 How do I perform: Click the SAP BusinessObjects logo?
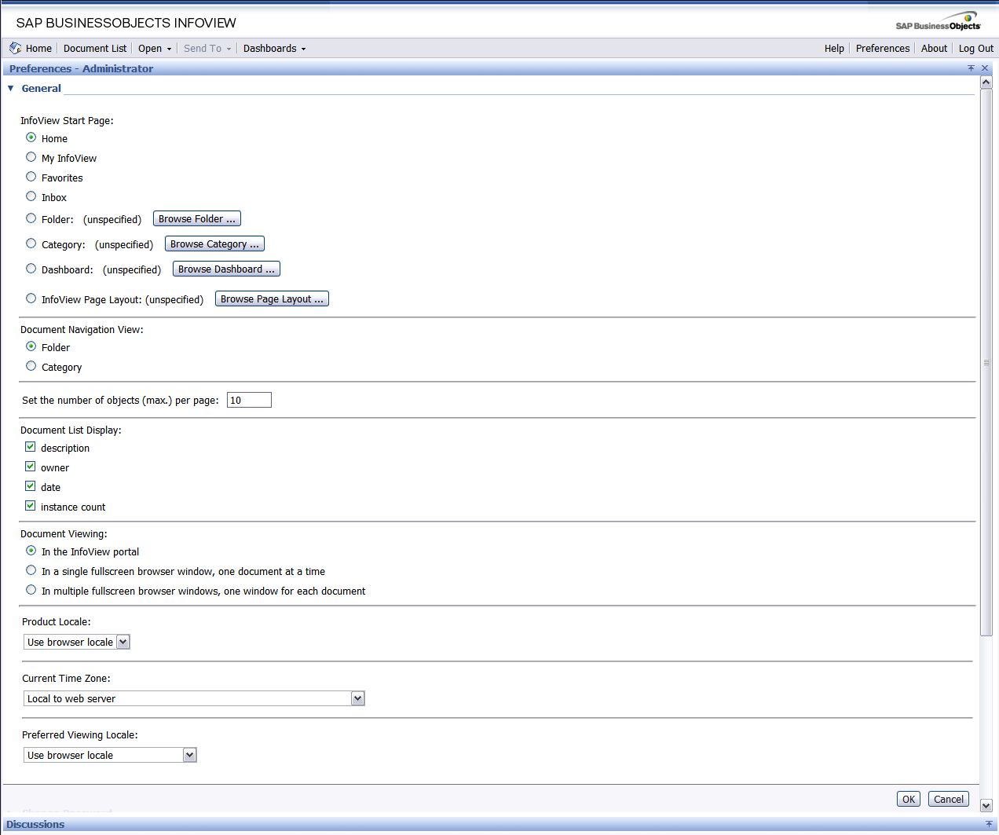click(939, 21)
